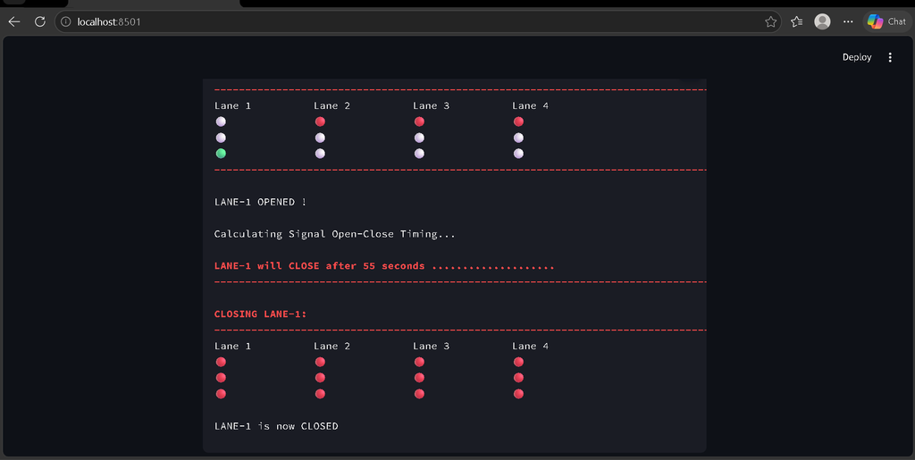Image resolution: width=915 pixels, height=460 pixels.
Task: Click 'LANE-1 will CLOSE after 55 seconds' text
Action: tap(319, 266)
